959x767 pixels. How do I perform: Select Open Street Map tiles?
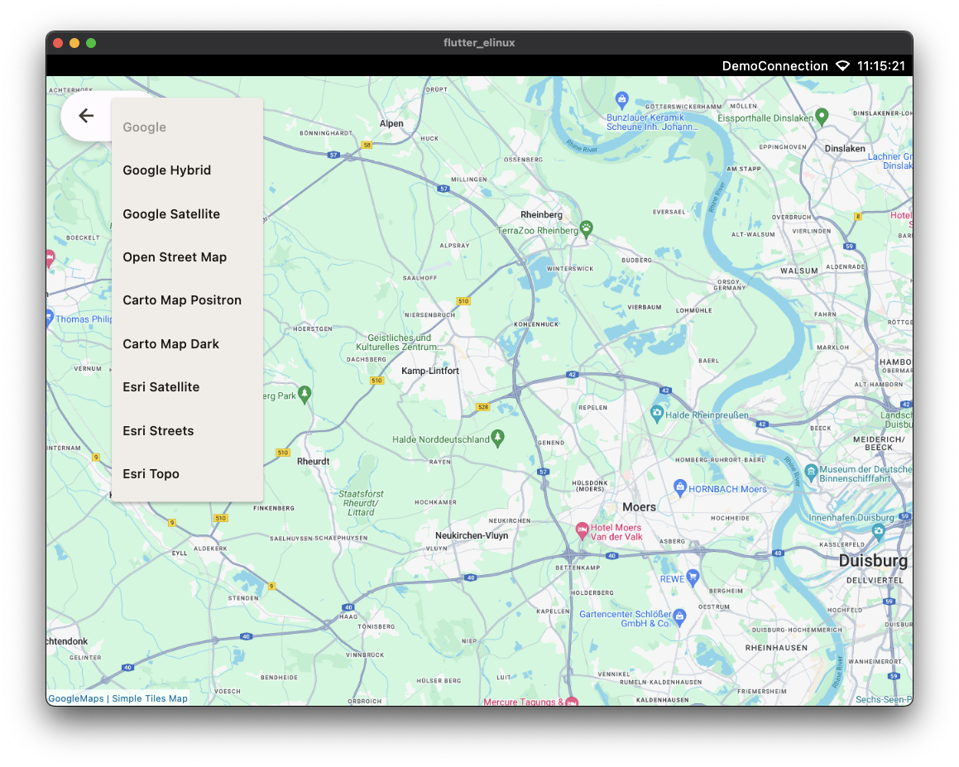point(187,256)
